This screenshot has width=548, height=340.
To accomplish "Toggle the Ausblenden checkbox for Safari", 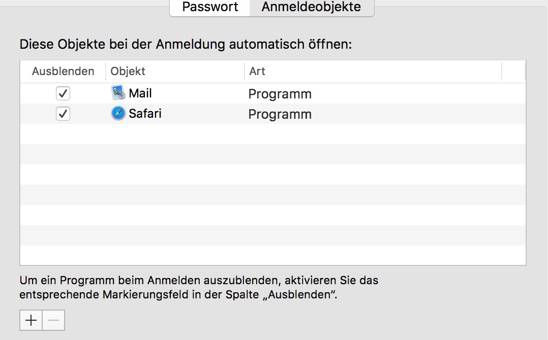I will [x=63, y=114].
